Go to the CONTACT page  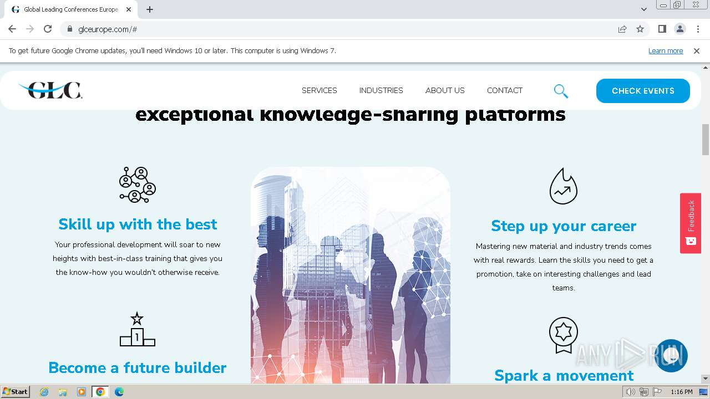pos(505,90)
